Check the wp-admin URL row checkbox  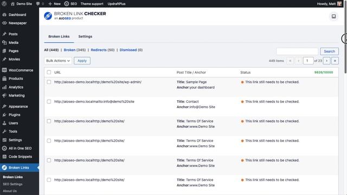(49, 82)
